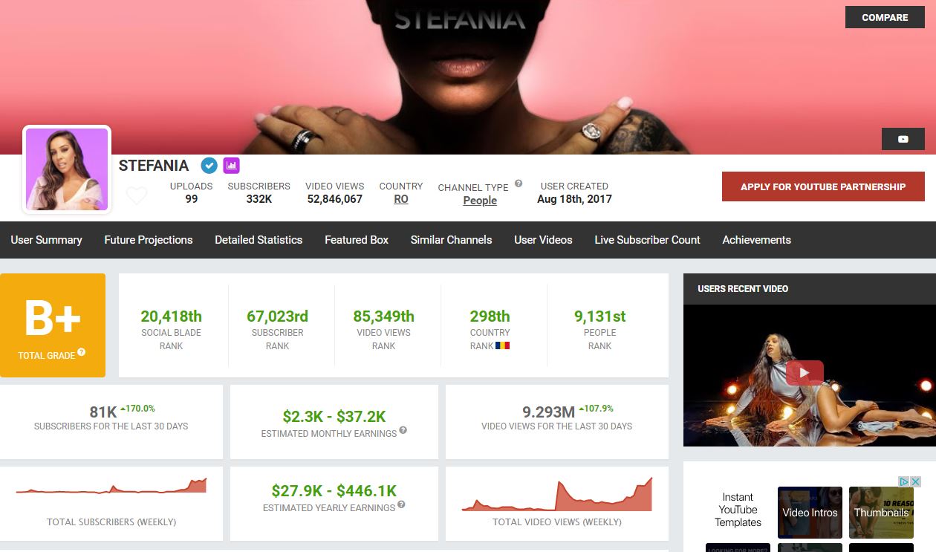Go to the Live Subscriber Count tab
This screenshot has width=936, height=552.
(x=647, y=240)
